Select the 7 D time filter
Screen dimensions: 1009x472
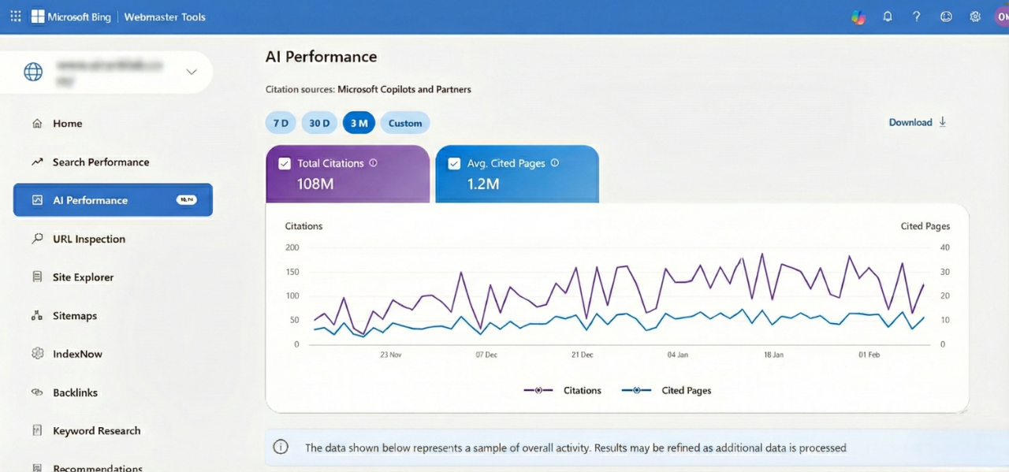pyautogui.click(x=281, y=123)
